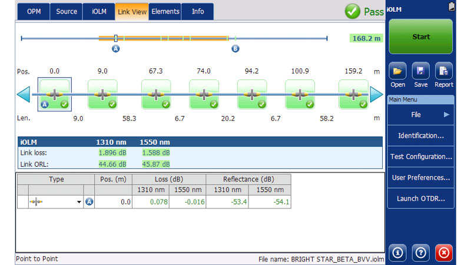Open the element Type dropdown
The height and width of the screenshot is (265, 471).
[79, 202]
